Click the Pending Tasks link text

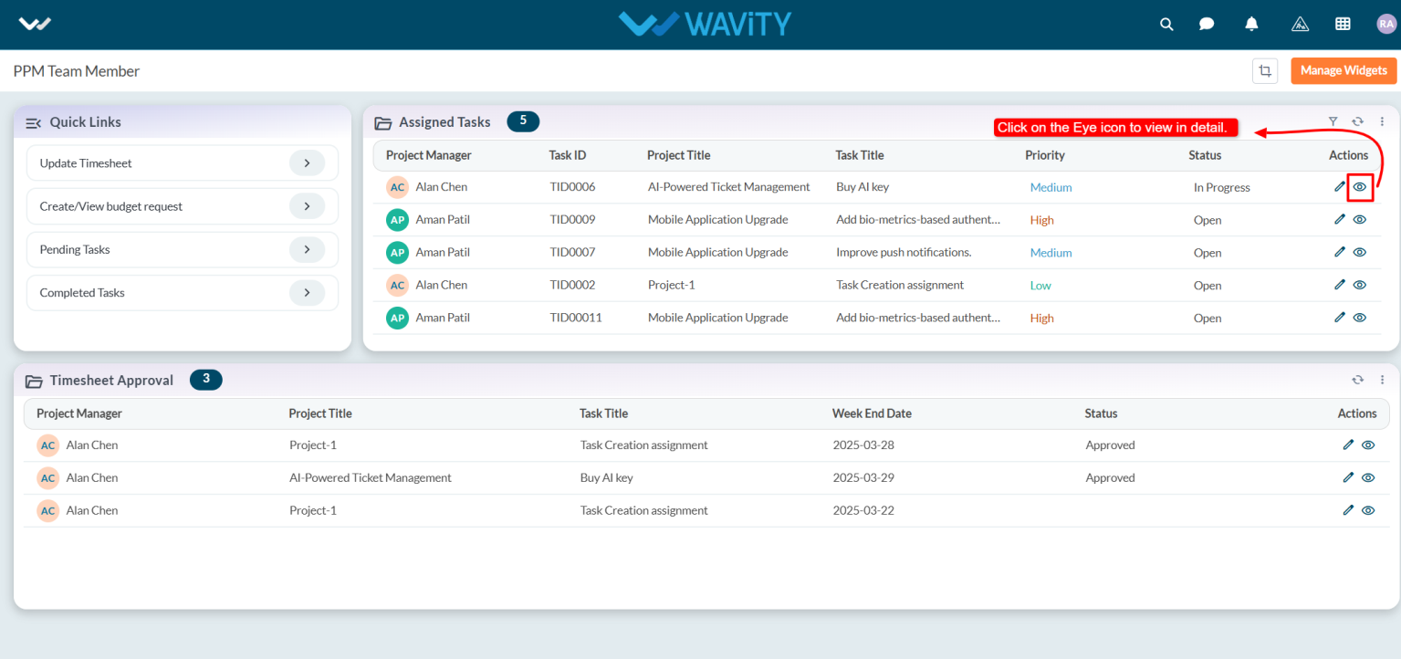[x=75, y=249]
